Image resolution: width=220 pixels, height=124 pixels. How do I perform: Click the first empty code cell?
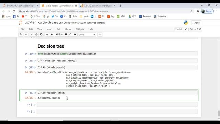[117, 105]
